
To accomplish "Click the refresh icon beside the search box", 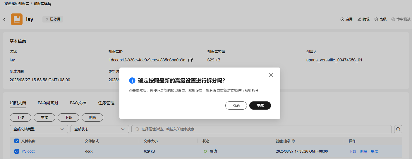I will click(398, 129).
